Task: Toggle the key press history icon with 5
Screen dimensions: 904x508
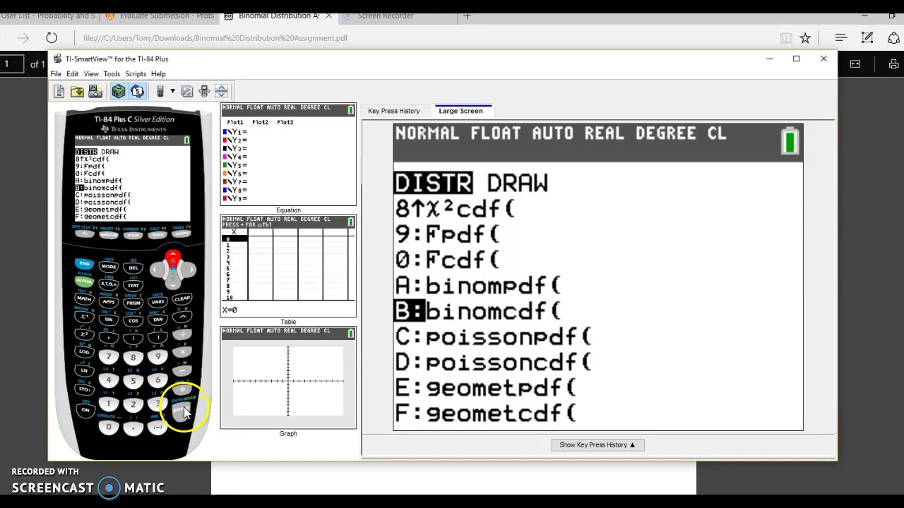Action: point(137,91)
